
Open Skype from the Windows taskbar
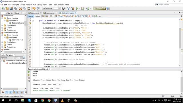29,100
